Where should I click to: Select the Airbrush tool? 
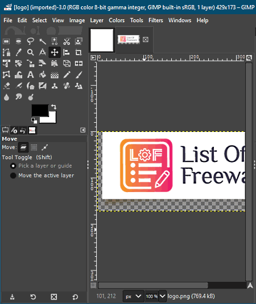[18, 86]
